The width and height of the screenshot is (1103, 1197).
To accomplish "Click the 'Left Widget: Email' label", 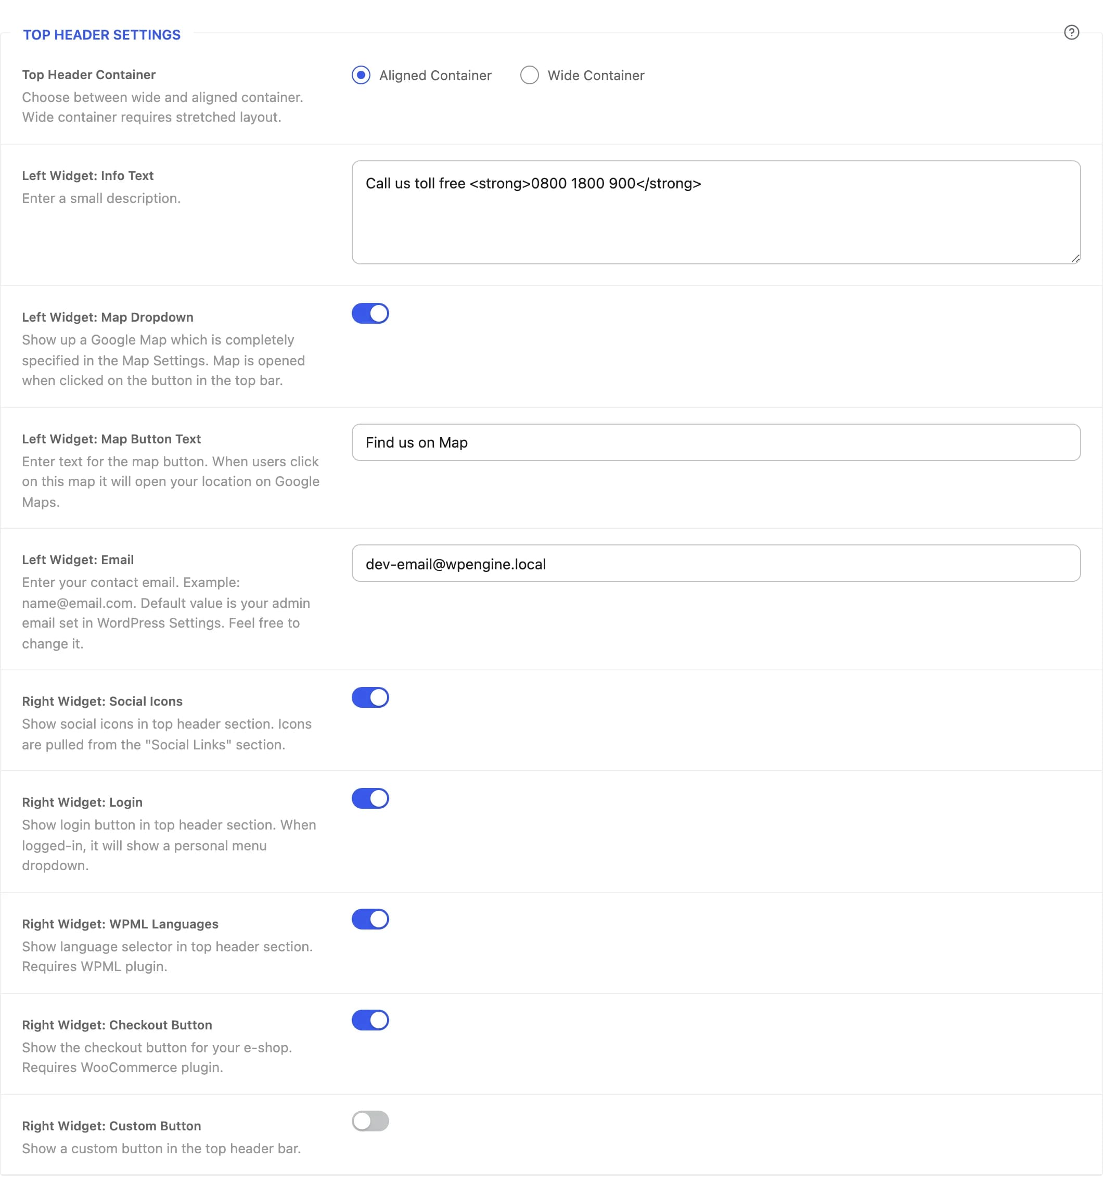I will coord(78,559).
